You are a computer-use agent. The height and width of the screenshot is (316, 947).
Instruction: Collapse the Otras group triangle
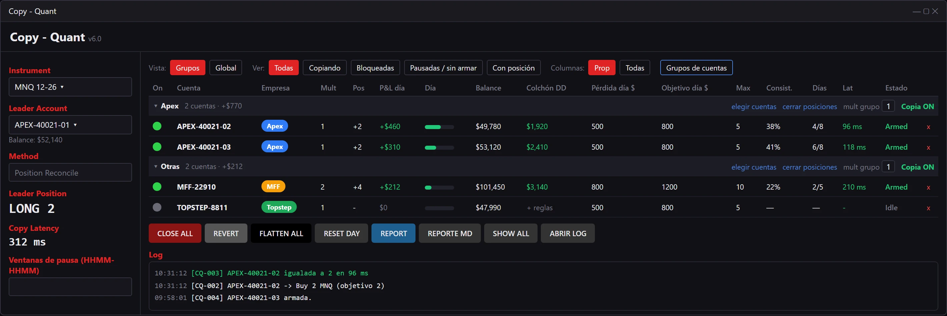tap(155, 166)
